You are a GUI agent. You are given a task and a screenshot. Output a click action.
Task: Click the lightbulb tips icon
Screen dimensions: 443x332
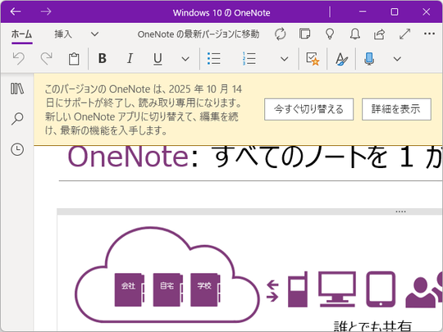(x=330, y=34)
